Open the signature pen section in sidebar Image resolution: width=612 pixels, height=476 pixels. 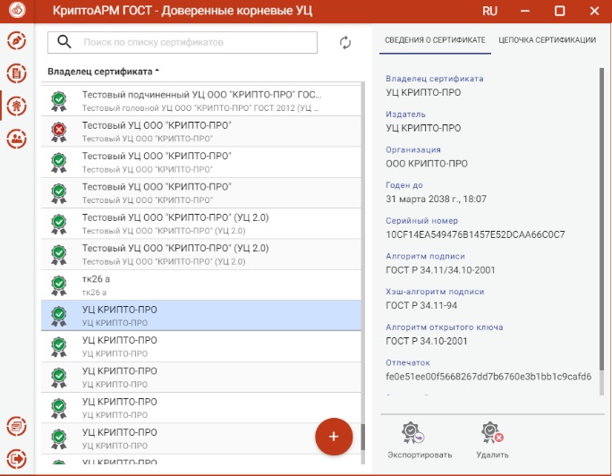pos(16,40)
